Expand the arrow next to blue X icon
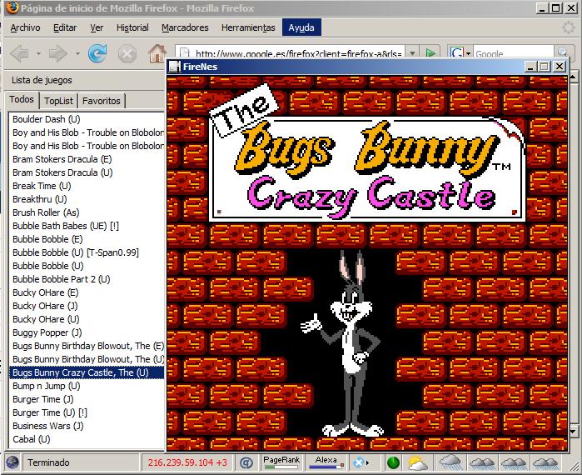582x475 pixels. coord(367,462)
